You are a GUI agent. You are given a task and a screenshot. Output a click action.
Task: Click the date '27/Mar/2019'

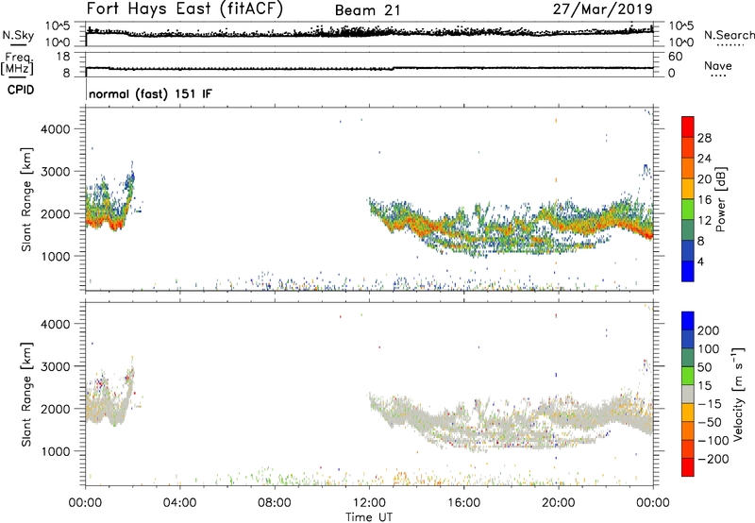(x=603, y=9)
